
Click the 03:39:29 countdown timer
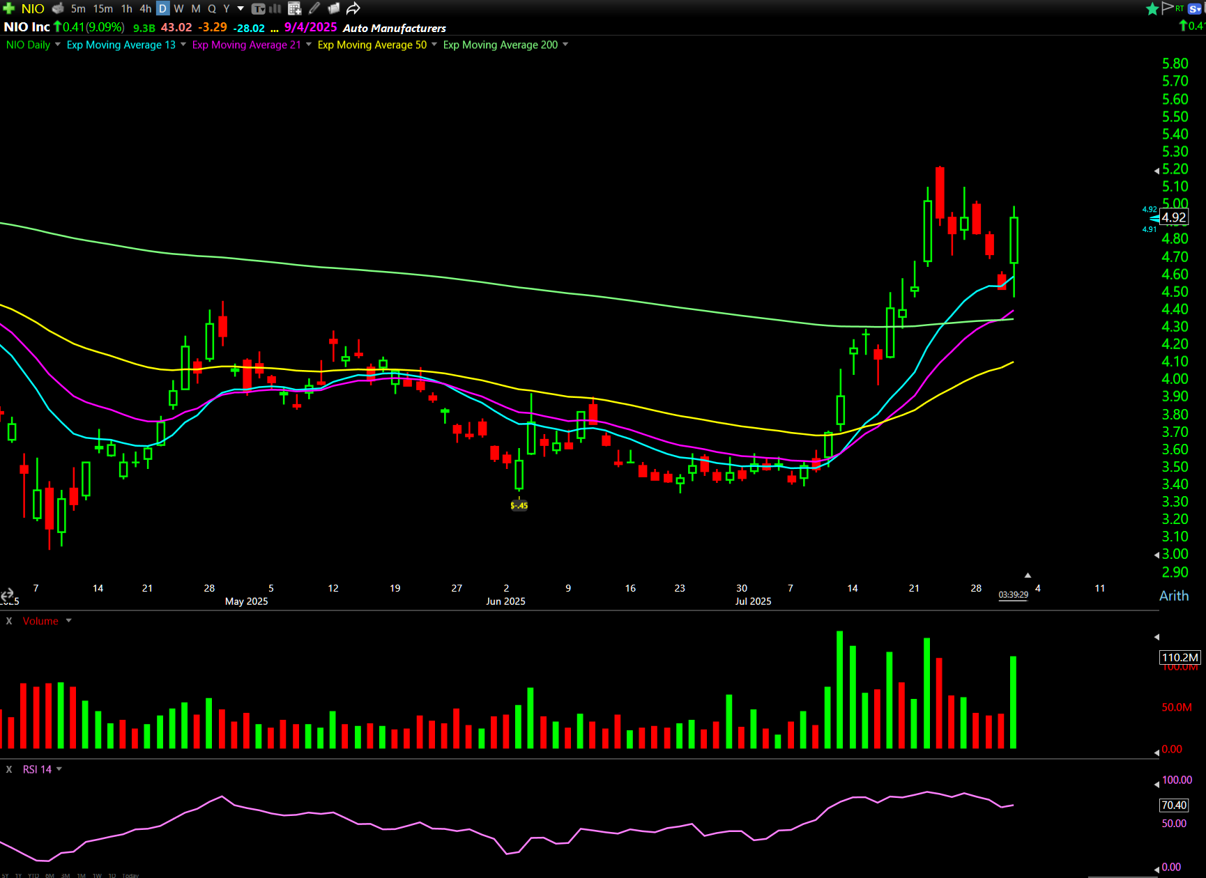pos(1013,594)
